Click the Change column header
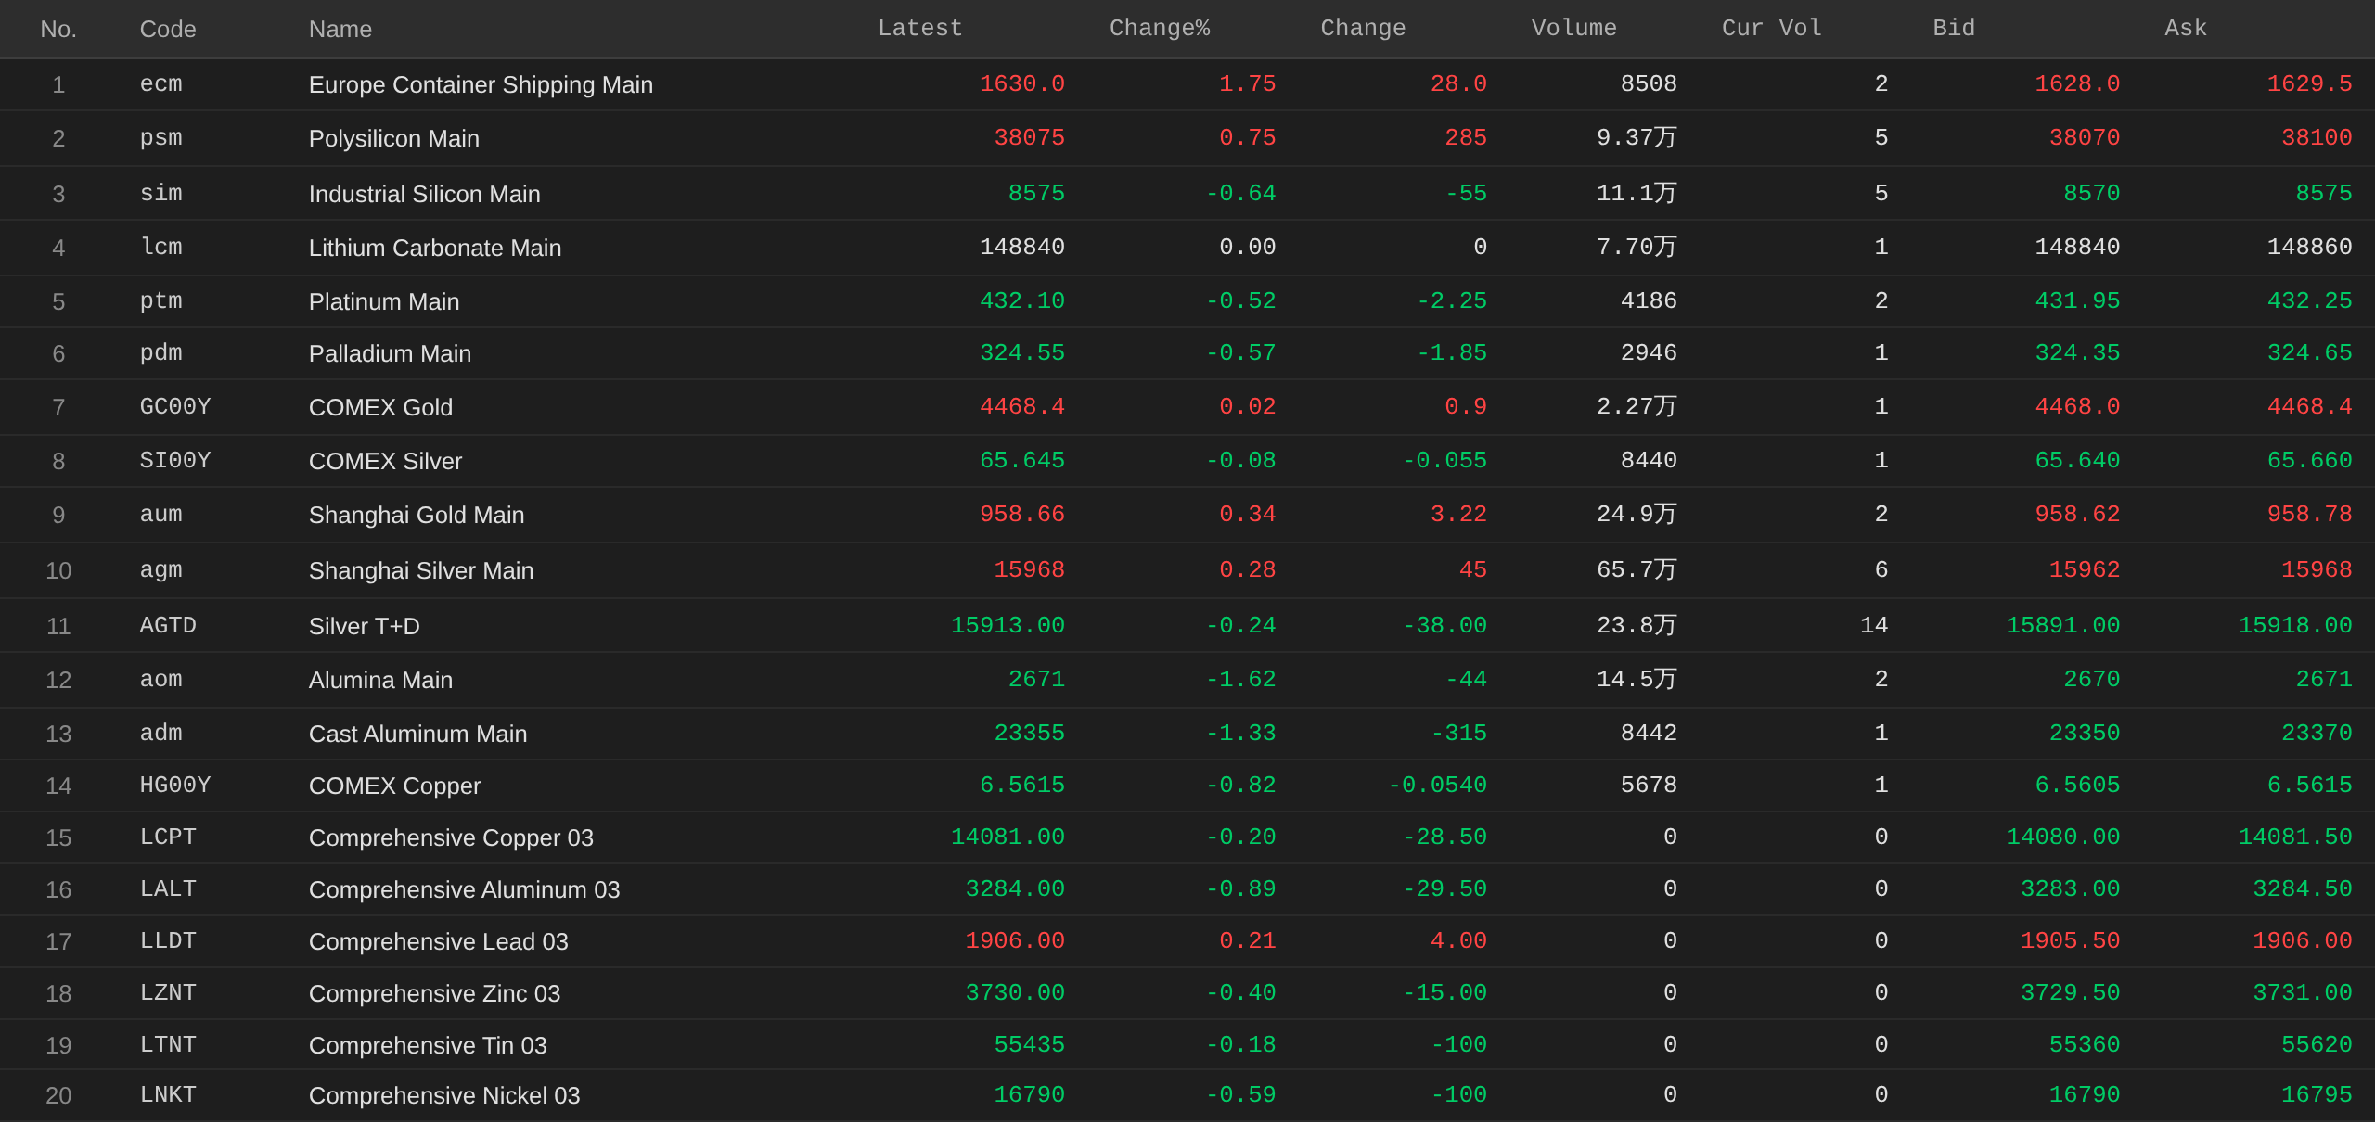This screenshot has height=1137, width=2375. pos(1363,29)
